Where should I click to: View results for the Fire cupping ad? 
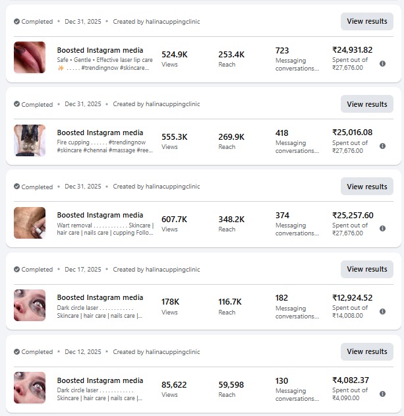point(367,104)
